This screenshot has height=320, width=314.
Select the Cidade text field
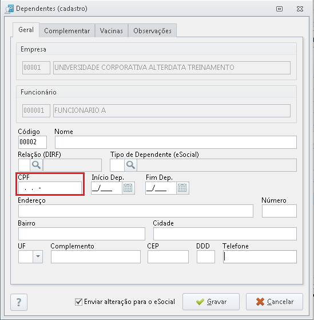tap(225, 234)
